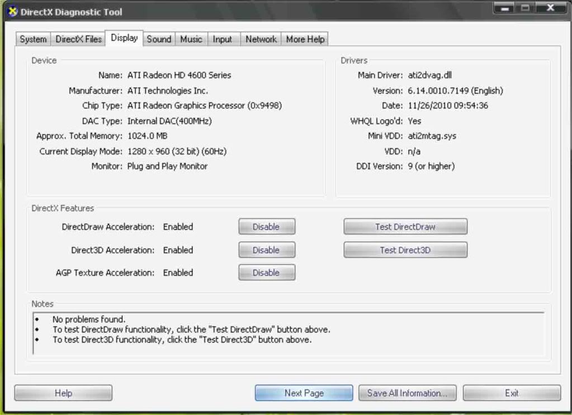Open the Music tab
This screenshot has width=572, height=415.
tap(191, 39)
